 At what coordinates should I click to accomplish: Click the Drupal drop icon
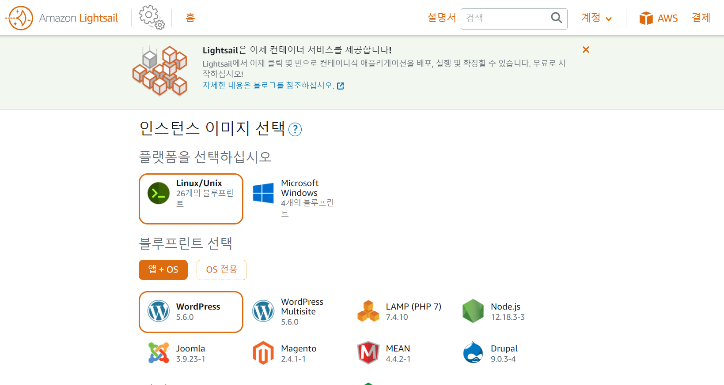coord(473,352)
